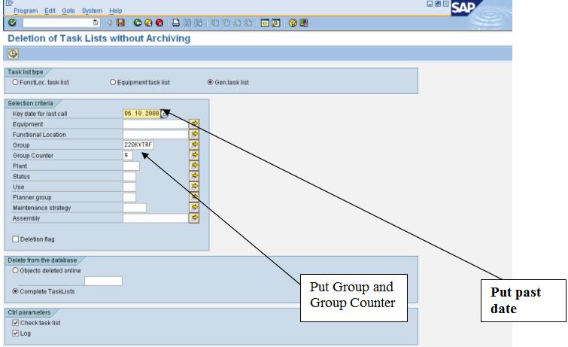Image resolution: width=568 pixels, height=347 pixels.
Task: Select the Gen.task list radio button
Action: (210, 82)
